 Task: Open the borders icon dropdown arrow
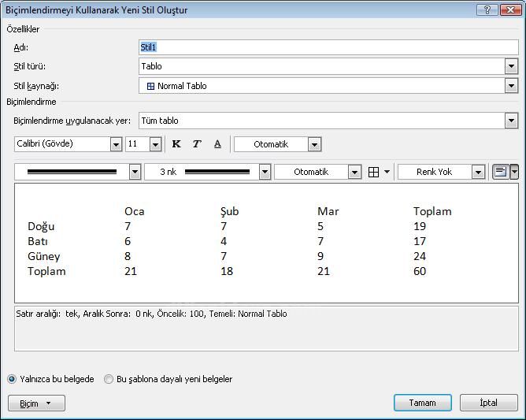(387, 172)
